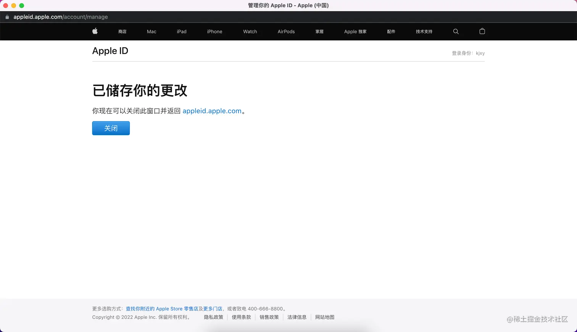Close window with red traffic light button
The image size is (577, 332).
pyautogui.click(x=5, y=5)
